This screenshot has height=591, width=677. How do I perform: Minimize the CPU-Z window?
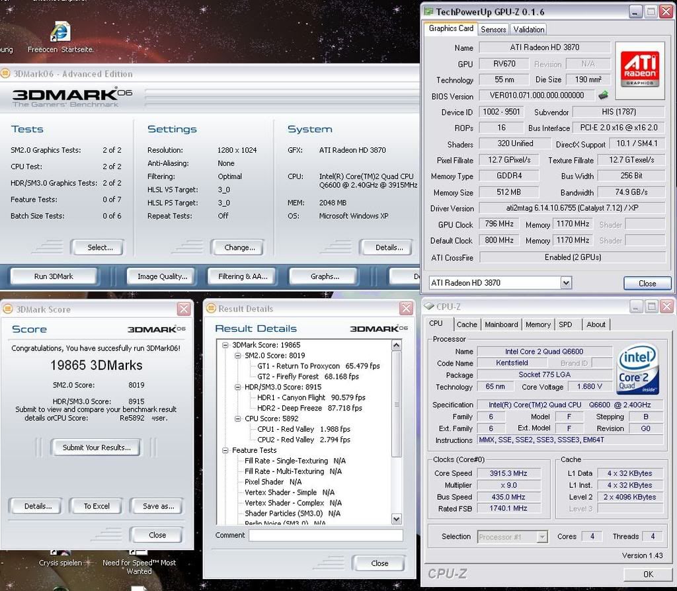pos(635,307)
